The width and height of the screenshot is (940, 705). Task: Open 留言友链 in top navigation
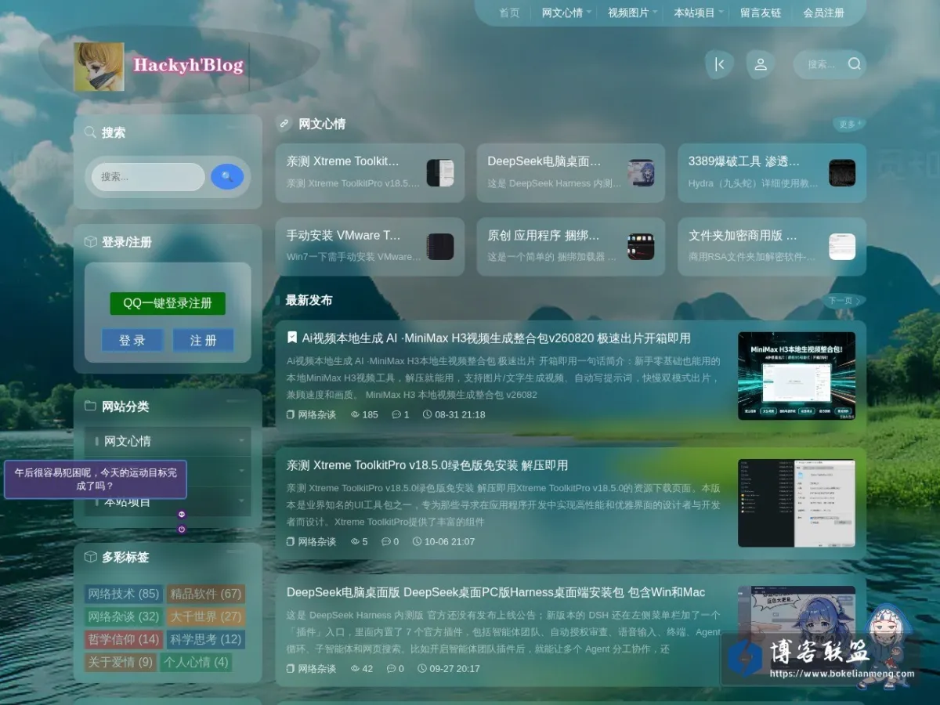(761, 13)
